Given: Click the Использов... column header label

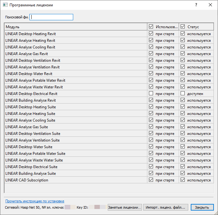Looking at the screenshot, I should click(167, 27).
